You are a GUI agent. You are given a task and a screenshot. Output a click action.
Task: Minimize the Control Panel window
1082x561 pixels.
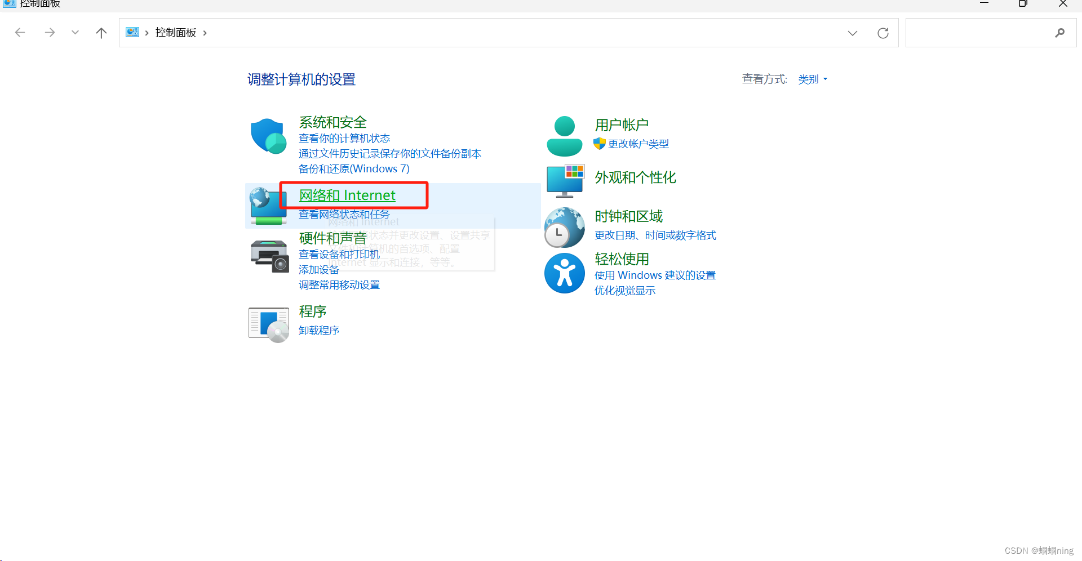coord(984,3)
